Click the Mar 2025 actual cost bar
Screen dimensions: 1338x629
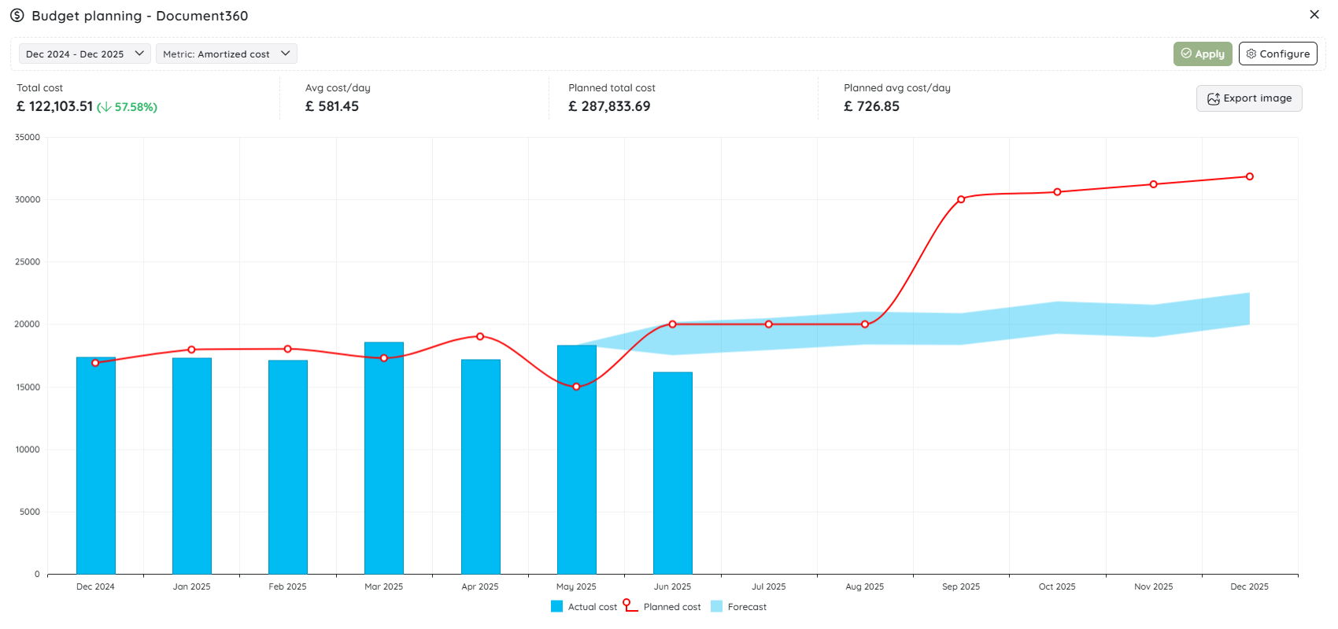pyautogui.click(x=384, y=458)
